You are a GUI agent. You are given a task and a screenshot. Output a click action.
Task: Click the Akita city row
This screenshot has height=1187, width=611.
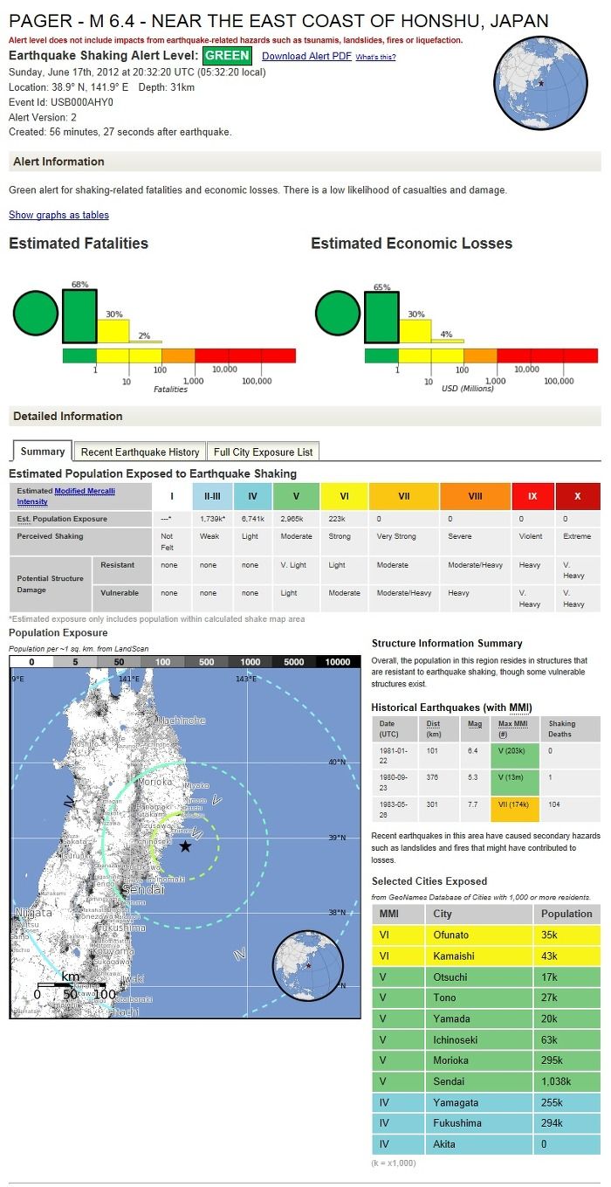(x=486, y=1144)
